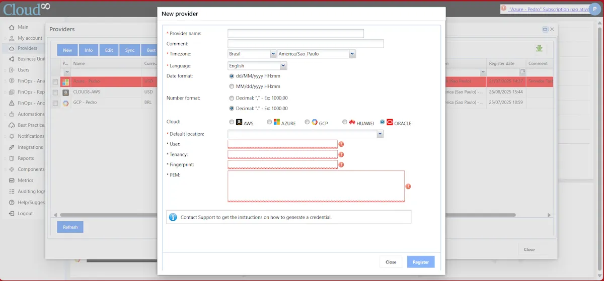Viewport: 604px width, 281px height.
Task: Click the Users icon in sidebar
Action: coord(12,70)
